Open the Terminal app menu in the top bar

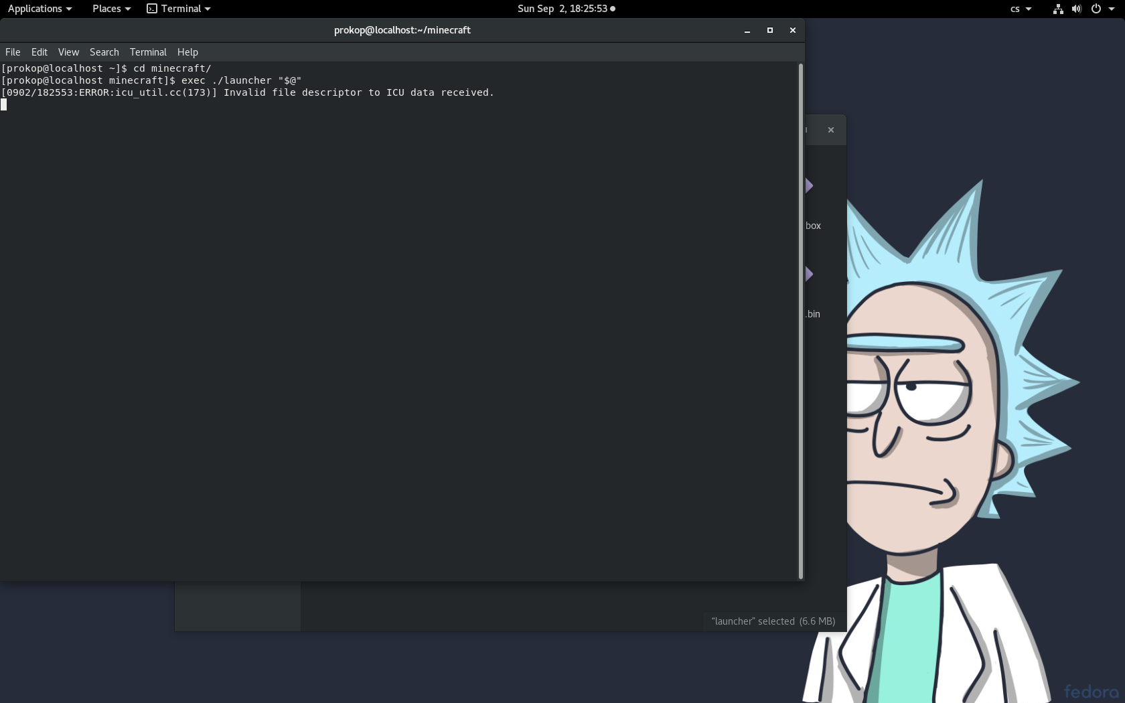(179, 9)
